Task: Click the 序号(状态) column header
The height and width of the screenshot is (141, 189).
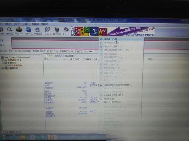Action: (x=75, y=59)
